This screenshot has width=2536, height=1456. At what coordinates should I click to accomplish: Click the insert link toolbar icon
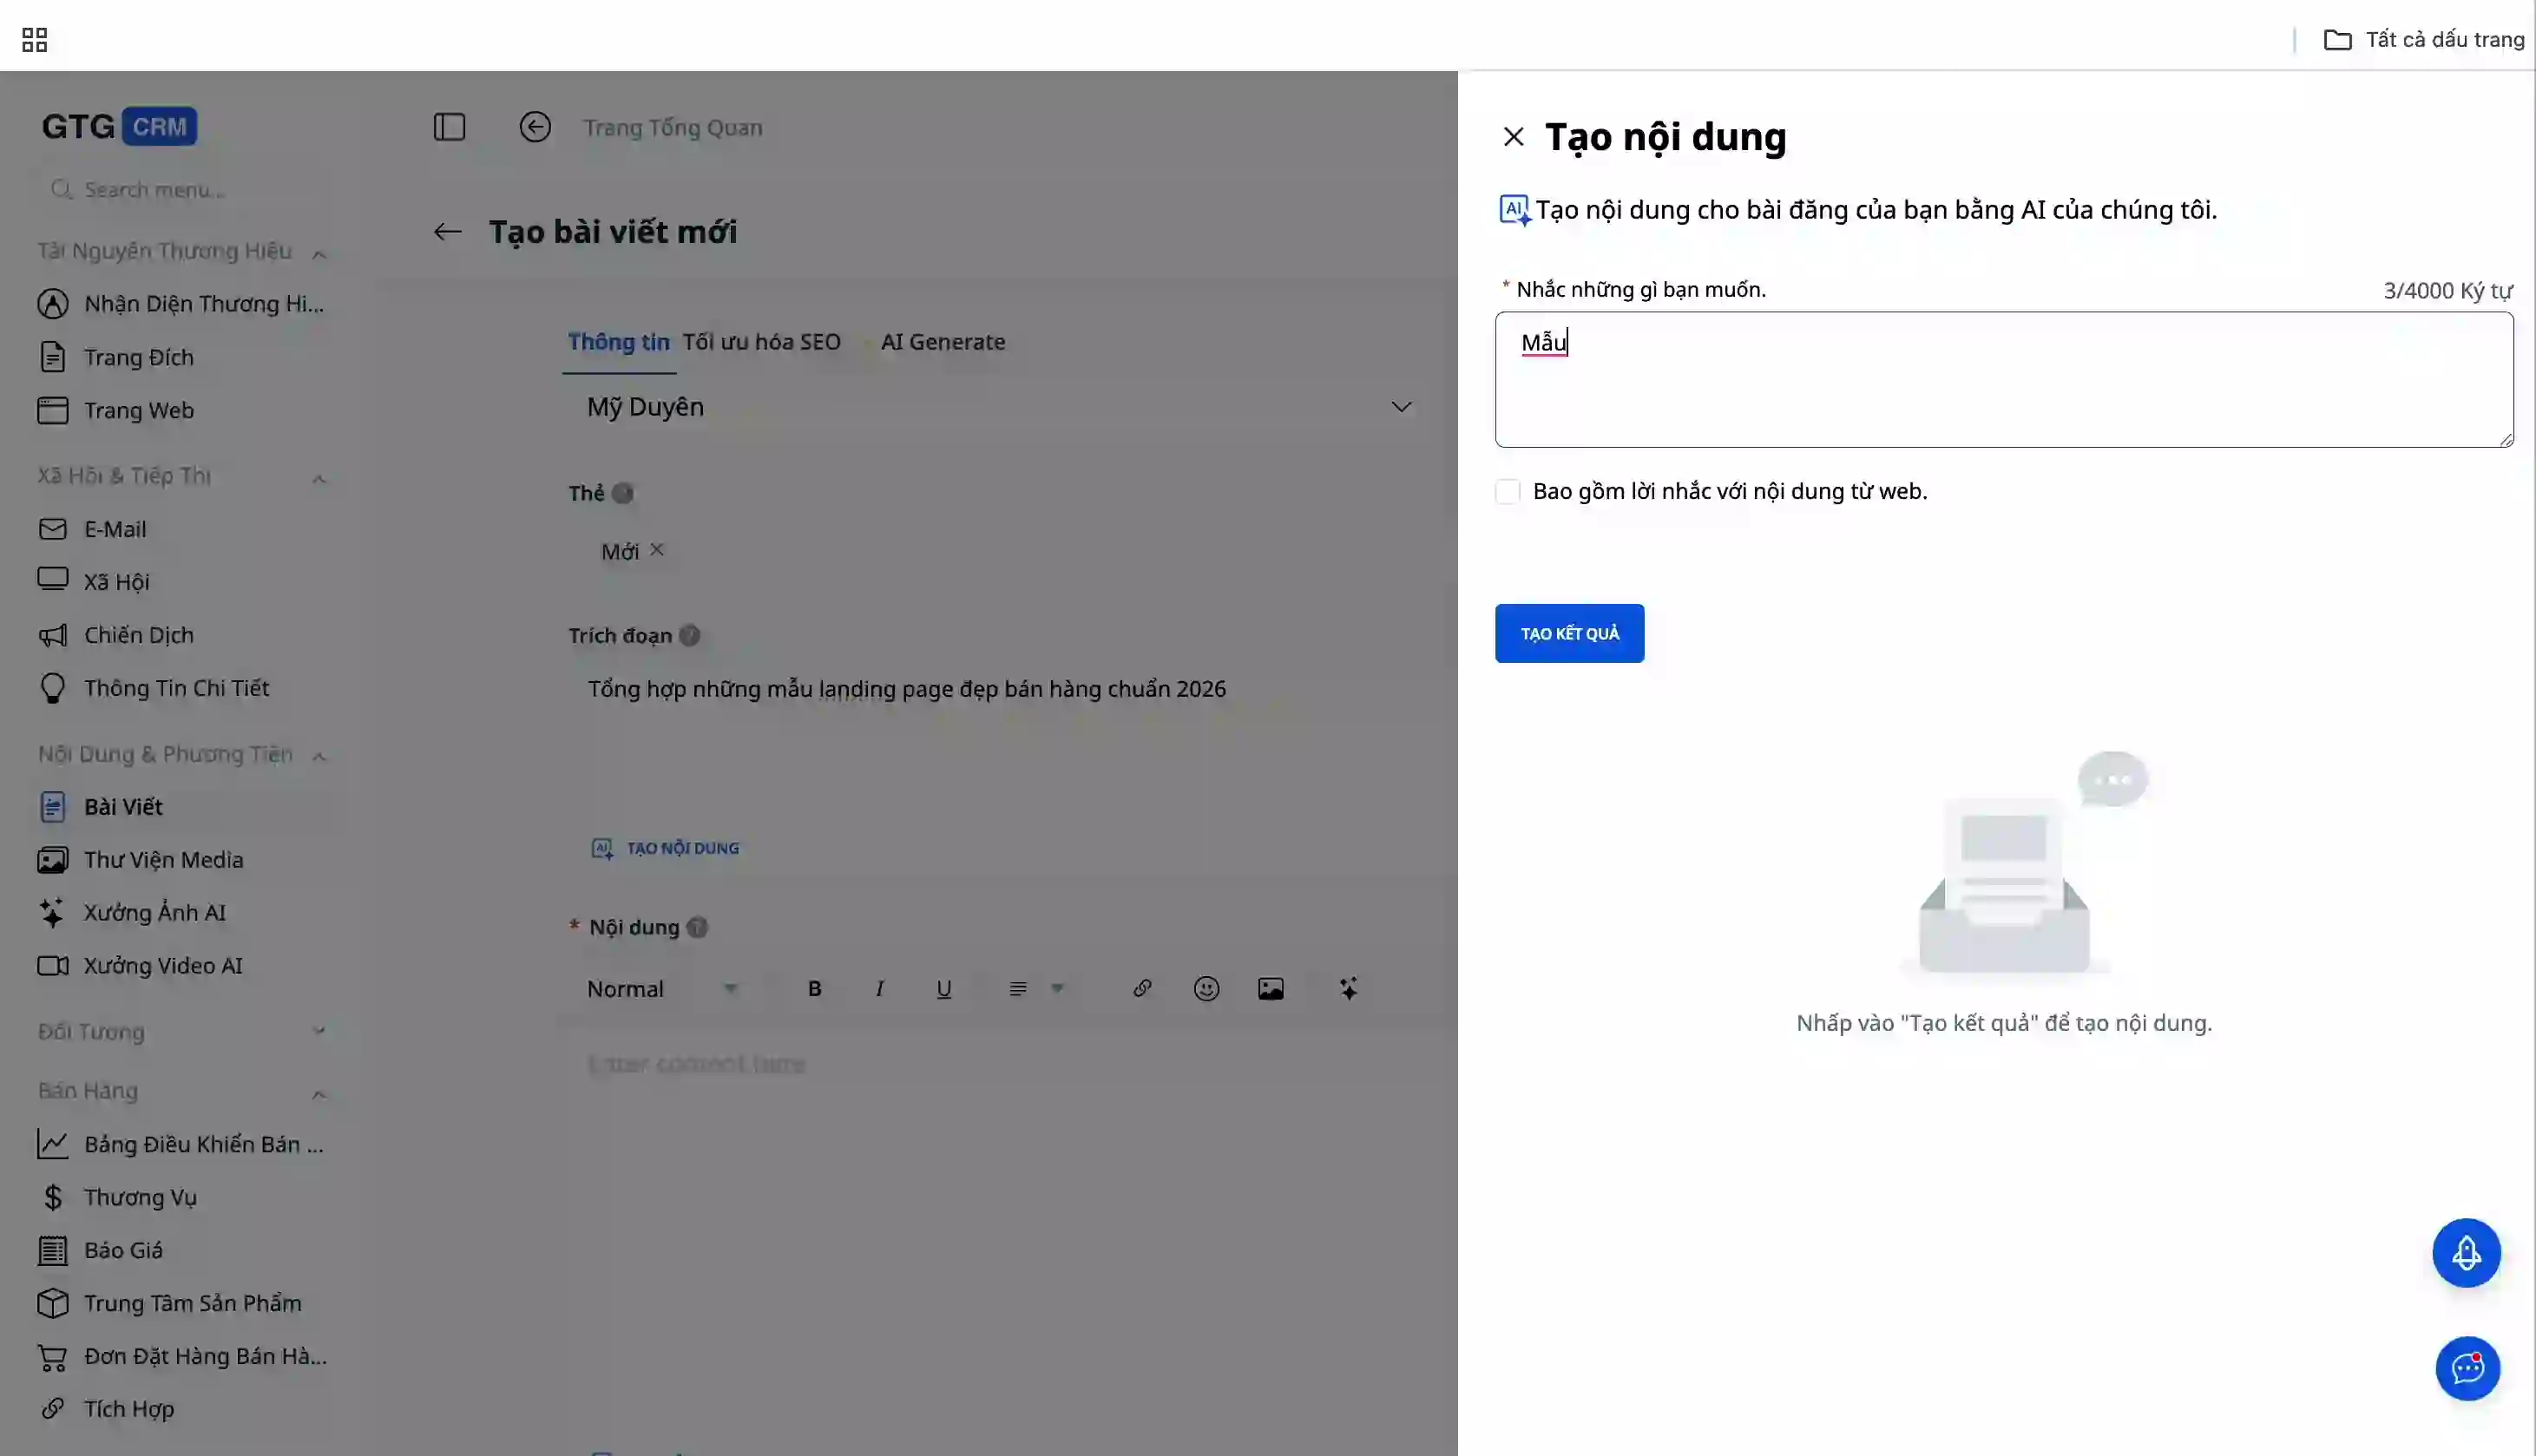coord(1142,989)
